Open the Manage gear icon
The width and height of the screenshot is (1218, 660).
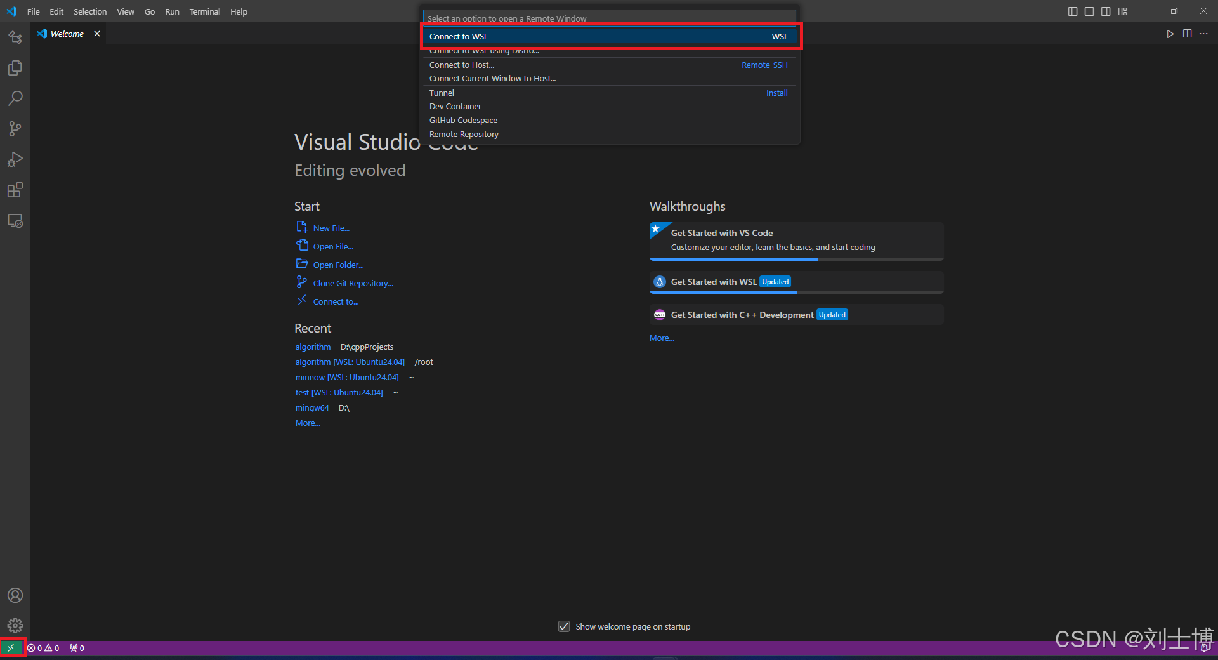coord(15,626)
